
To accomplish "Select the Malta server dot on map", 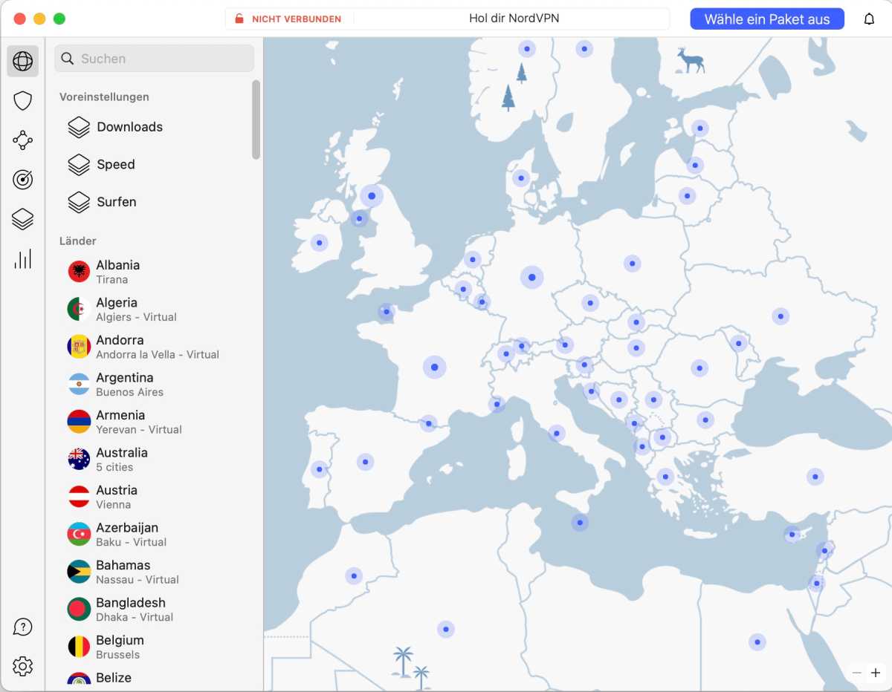I will click(580, 522).
